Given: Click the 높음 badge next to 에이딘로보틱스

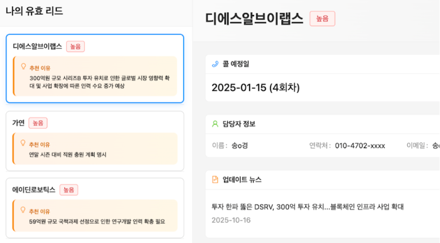Looking at the screenshot, I should point(69,190).
